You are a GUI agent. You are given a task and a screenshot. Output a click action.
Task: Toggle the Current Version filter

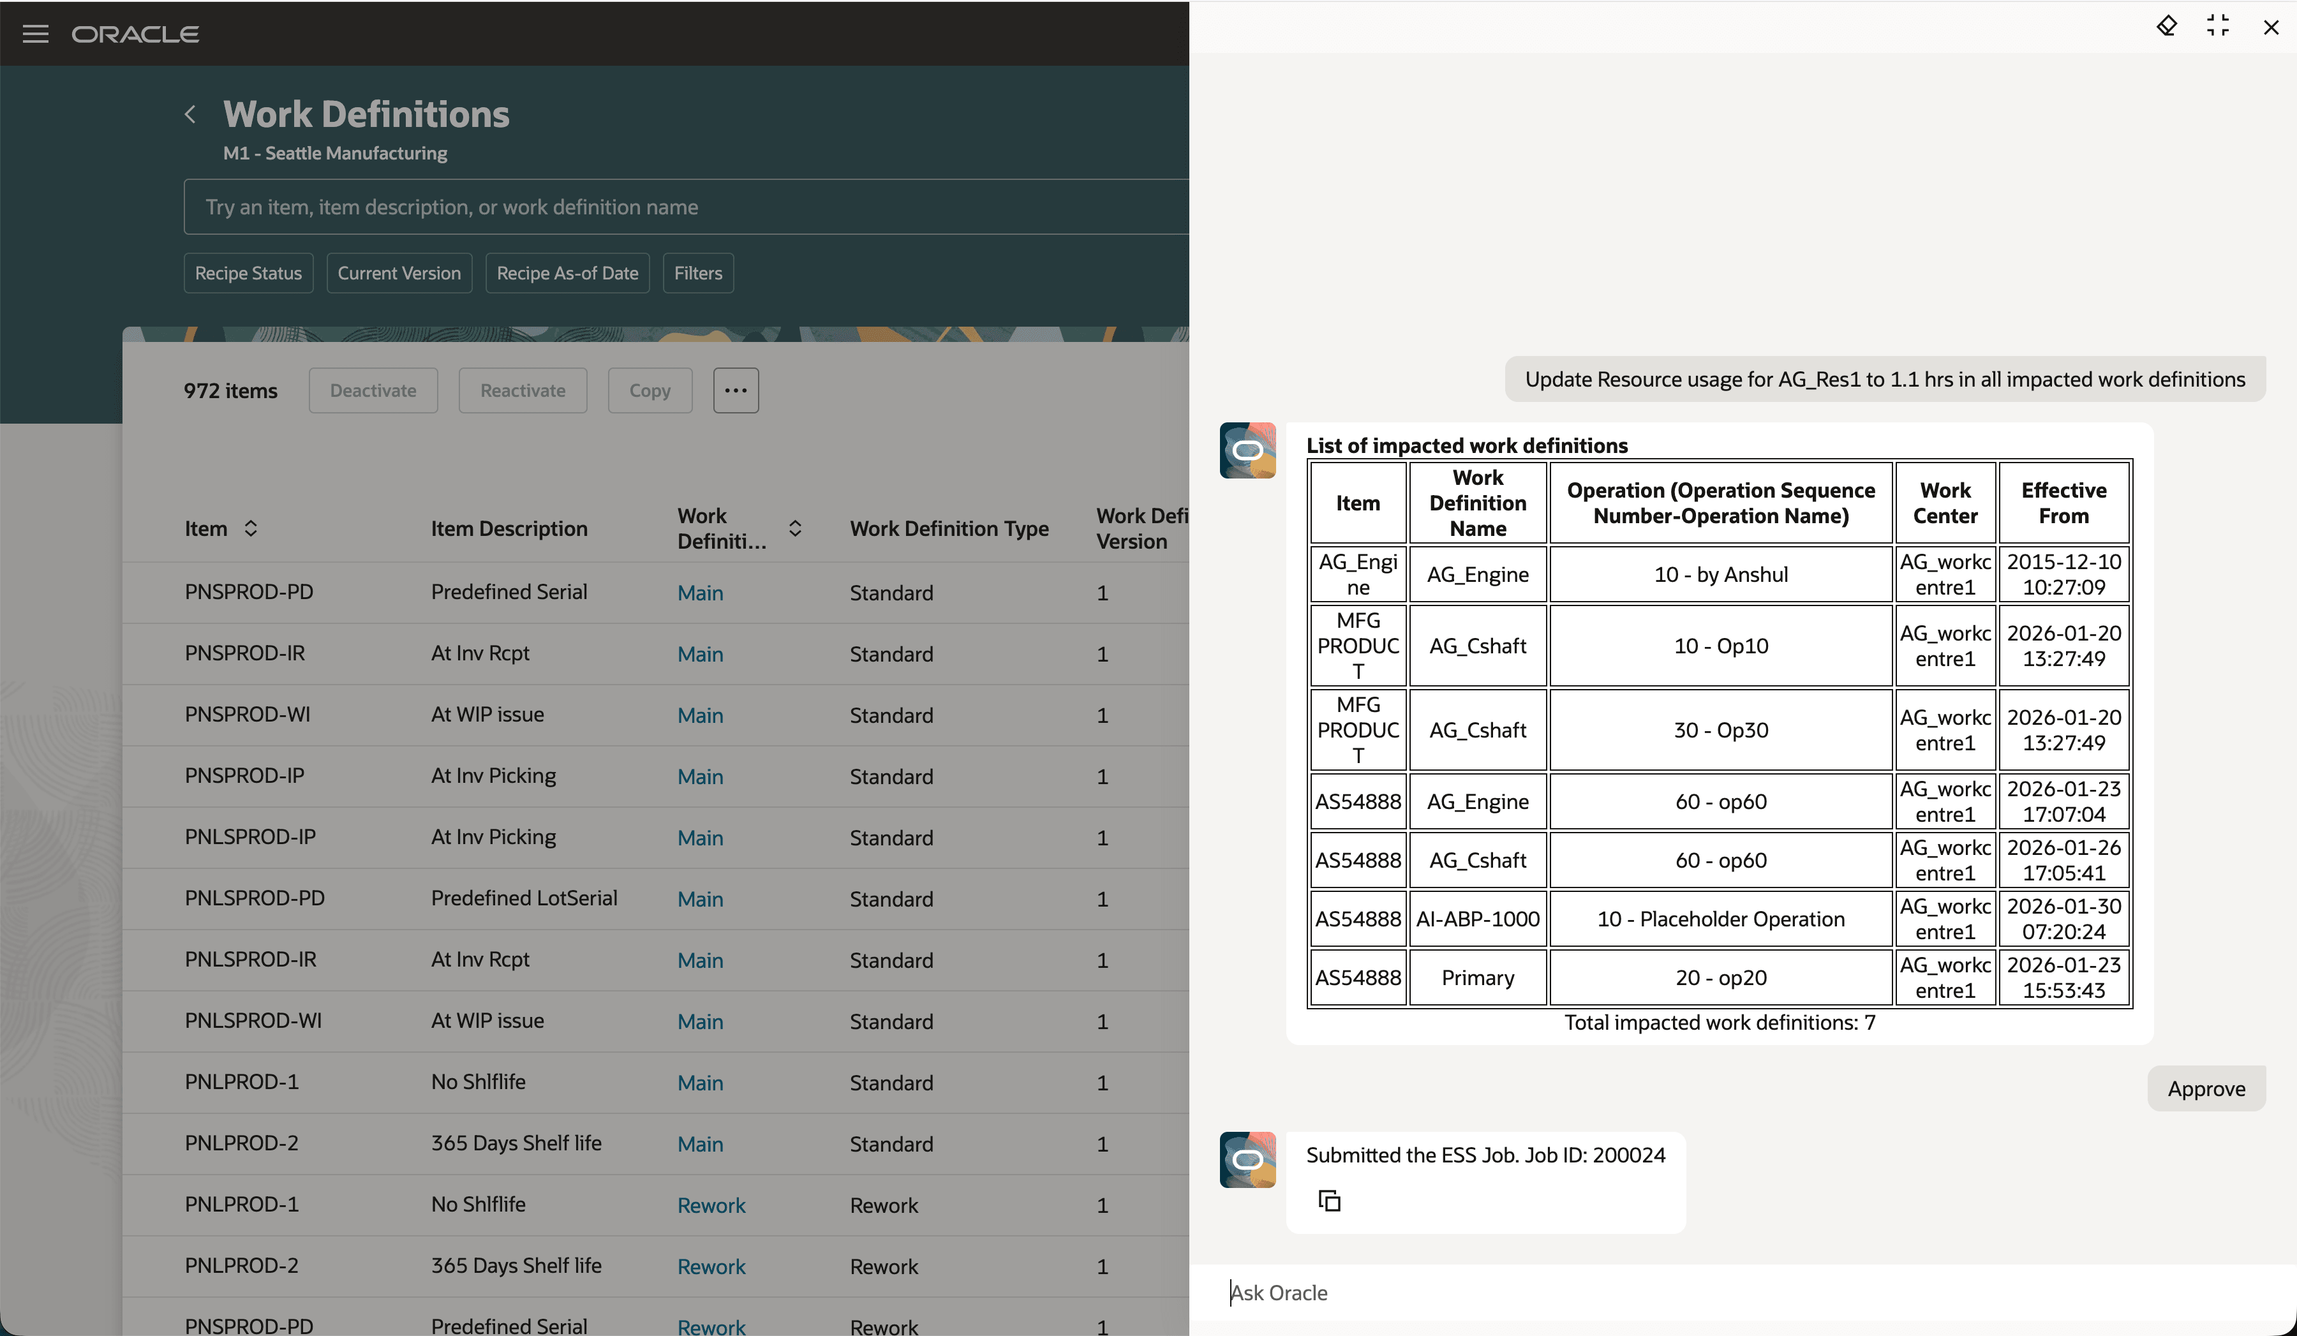[x=398, y=272]
